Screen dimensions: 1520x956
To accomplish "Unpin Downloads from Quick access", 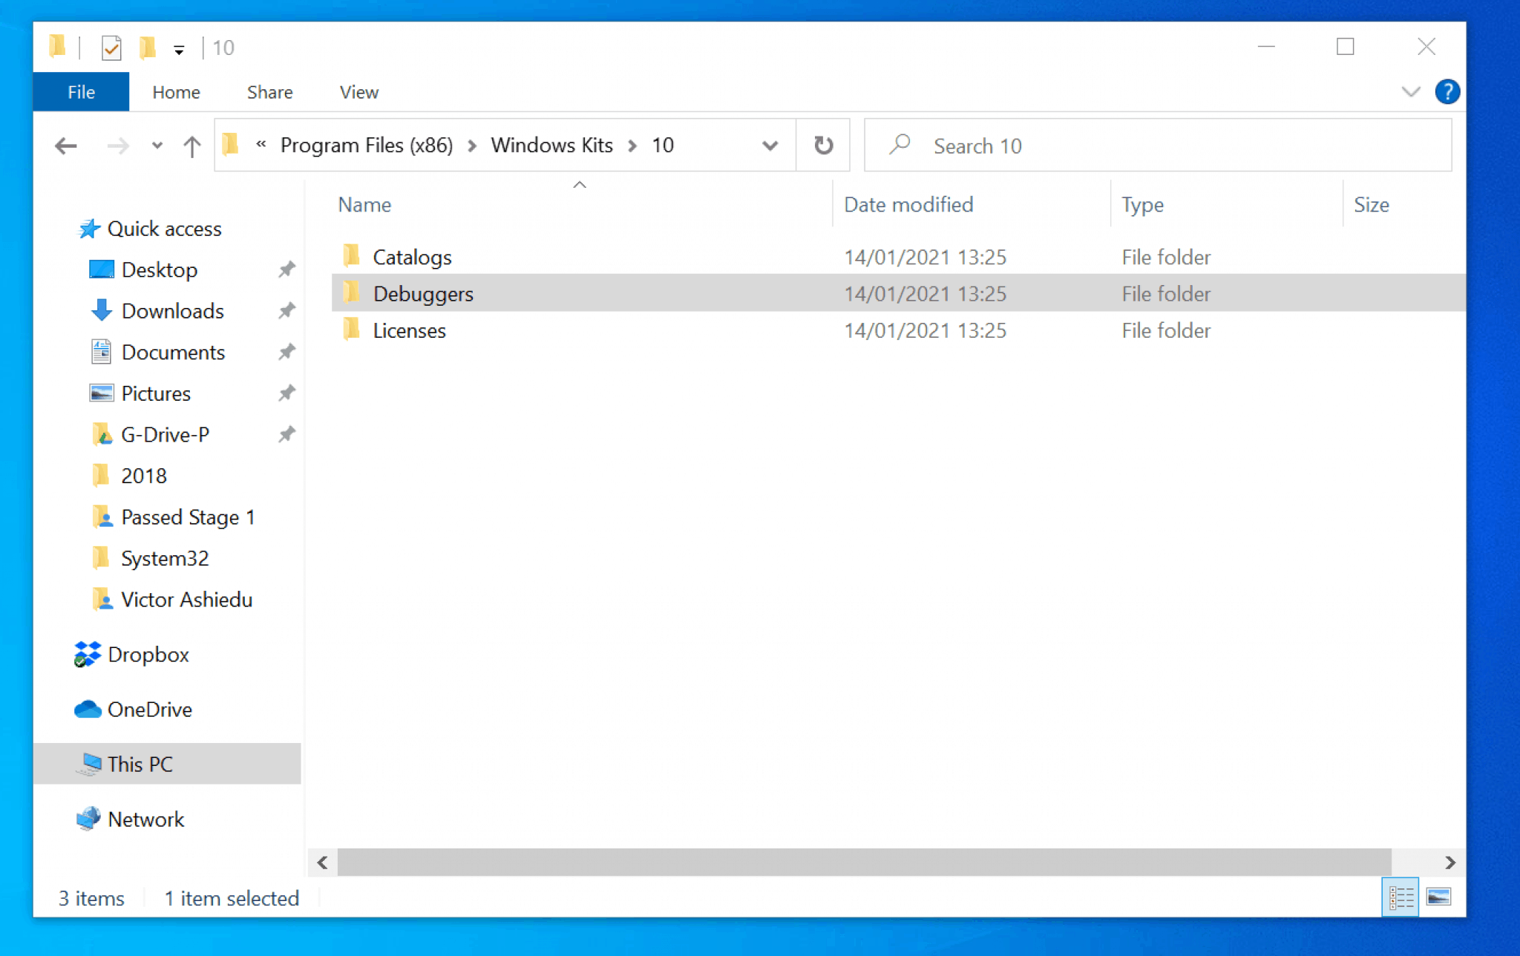I will (x=286, y=311).
